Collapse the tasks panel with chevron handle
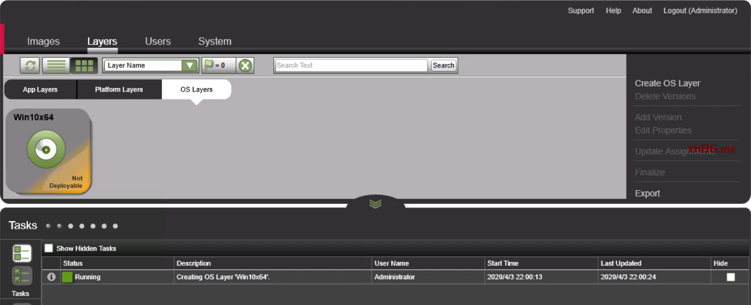The image size is (751, 305). [x=375, y=203]
